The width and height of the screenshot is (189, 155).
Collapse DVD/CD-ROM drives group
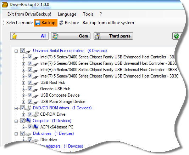pyautogui.click(x=16, y=108)
